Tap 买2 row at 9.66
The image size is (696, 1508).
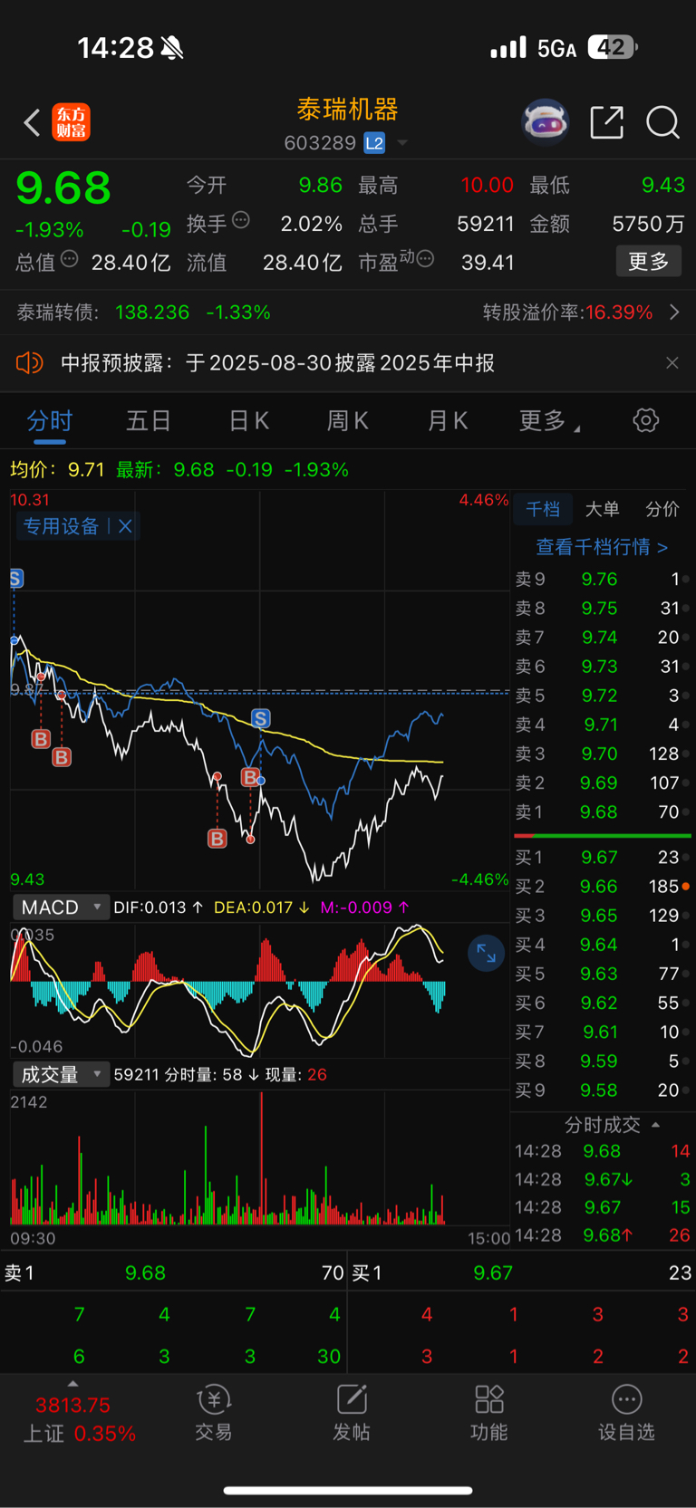[x=602, y=887]
